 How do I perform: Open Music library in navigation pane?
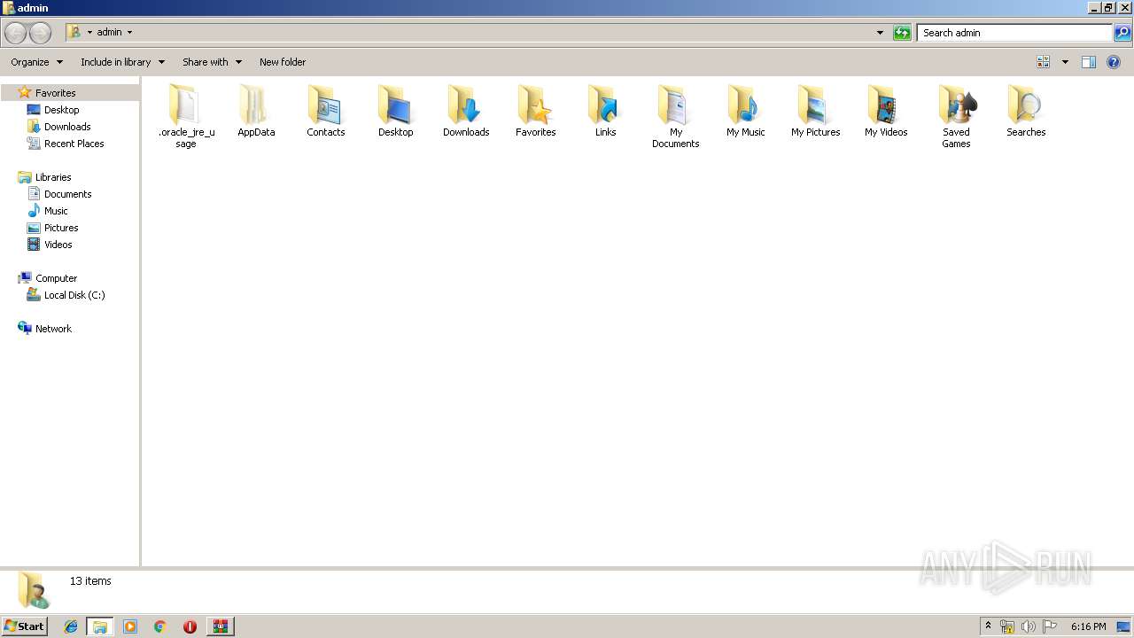point(56,211)
